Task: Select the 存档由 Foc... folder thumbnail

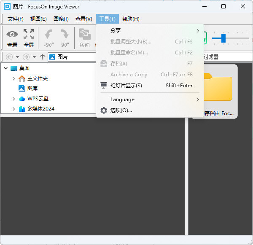Action: click(220, 92)
